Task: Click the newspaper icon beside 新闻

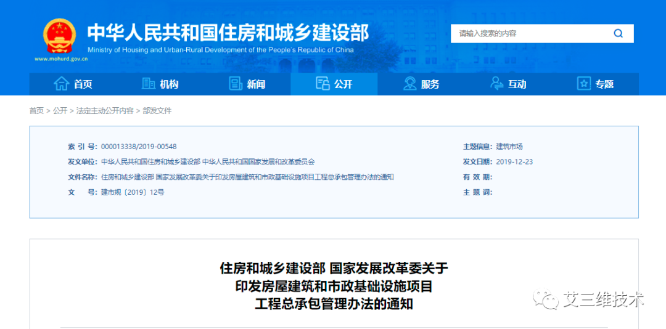Action: click(x=236, y=84)
